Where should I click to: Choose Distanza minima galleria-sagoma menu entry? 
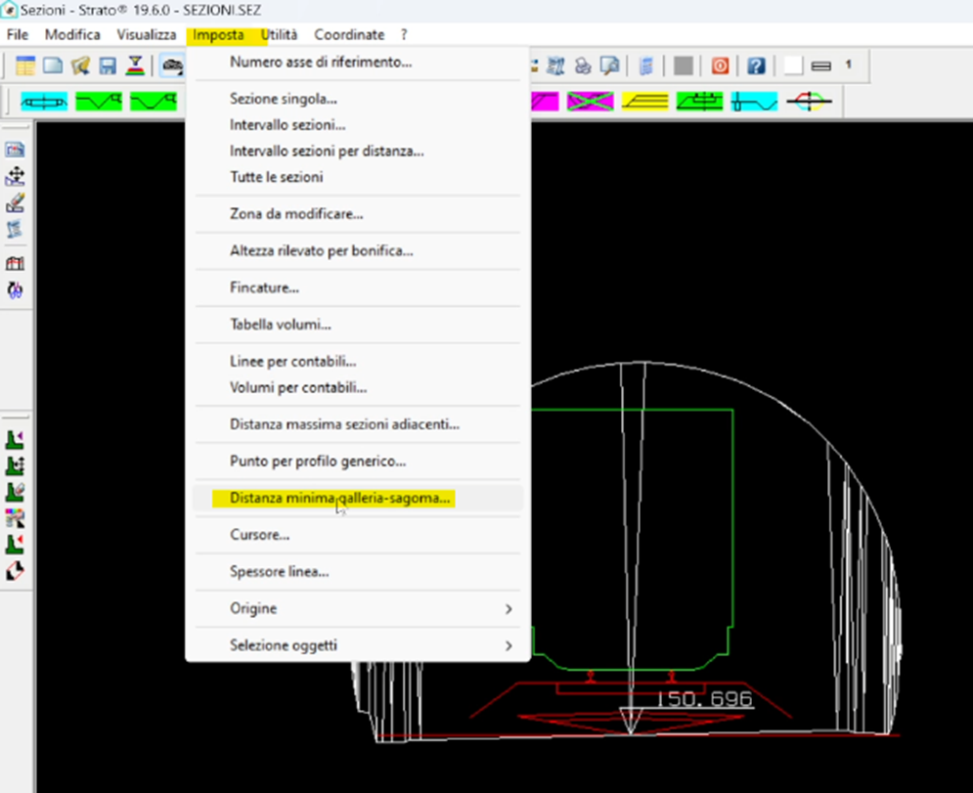tap(339, 498)
